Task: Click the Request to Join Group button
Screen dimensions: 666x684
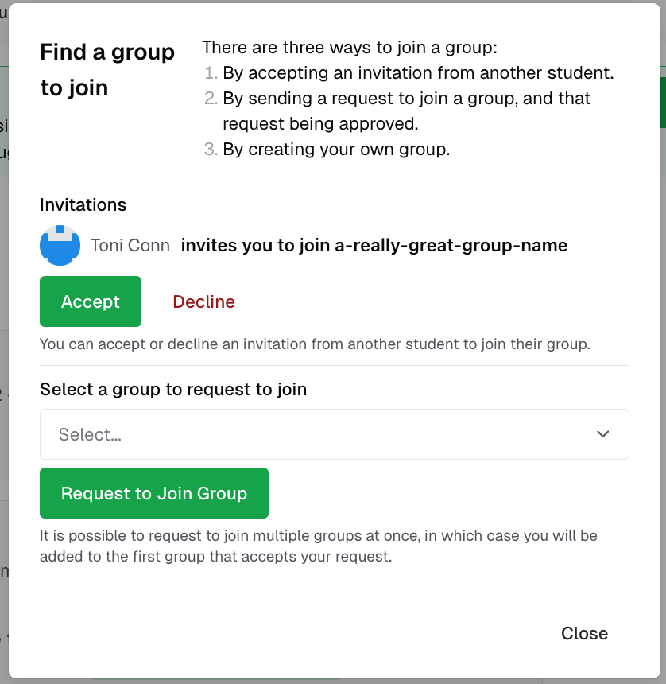Action: [x=153, y=493]
